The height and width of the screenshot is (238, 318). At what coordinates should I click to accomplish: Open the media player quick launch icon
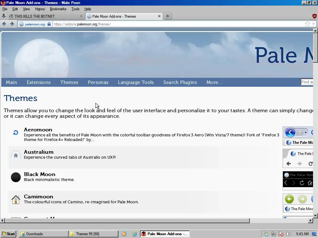tap(124, 234)
